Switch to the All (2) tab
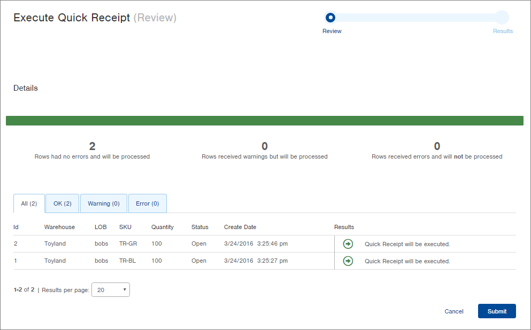Viewport: 531px width, 330px height. pos(29,203)
